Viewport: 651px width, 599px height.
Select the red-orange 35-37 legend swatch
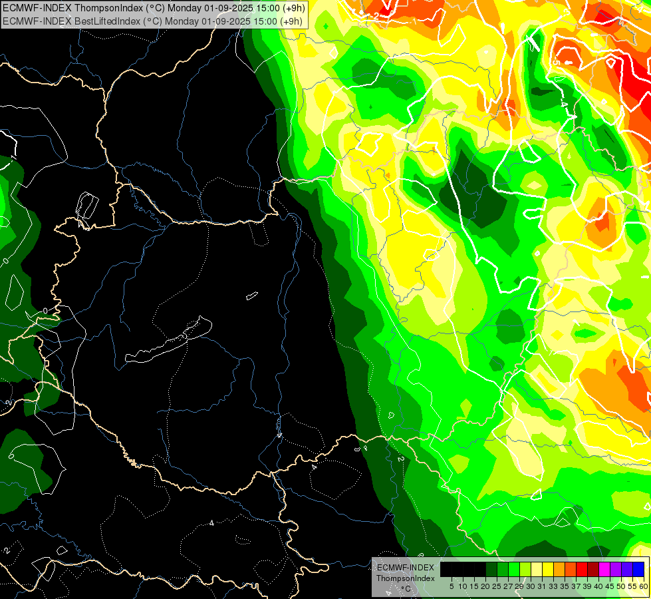(571, 569)
